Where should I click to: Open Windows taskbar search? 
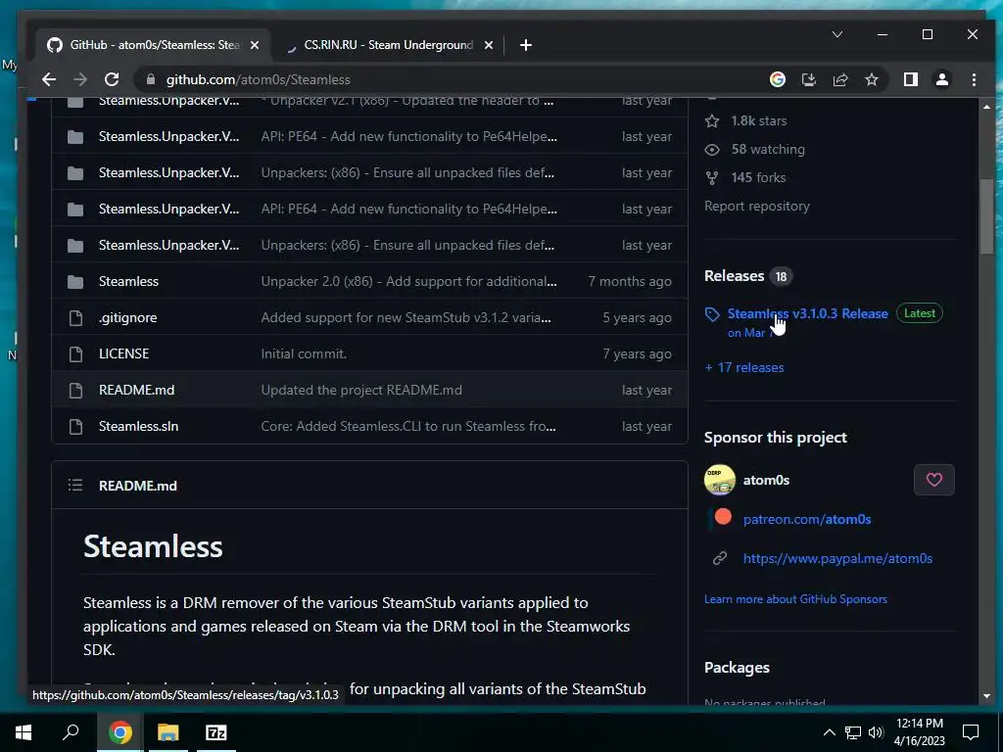point(71,732)
